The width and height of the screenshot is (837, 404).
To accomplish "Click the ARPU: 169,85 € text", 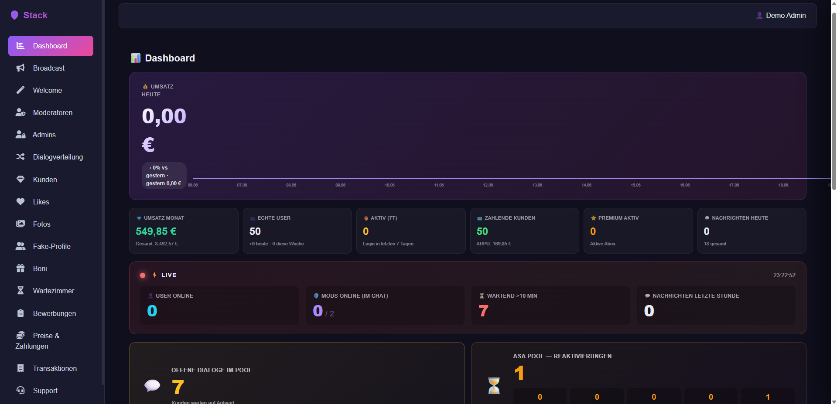I will (x=494, y=244).
